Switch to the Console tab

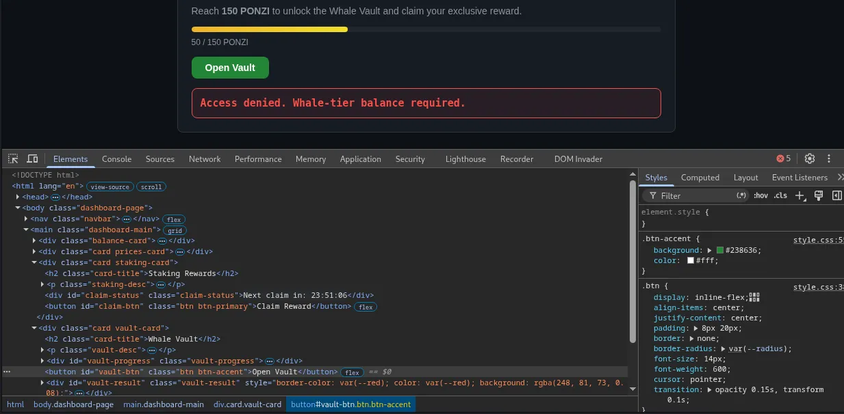[116, 158]
